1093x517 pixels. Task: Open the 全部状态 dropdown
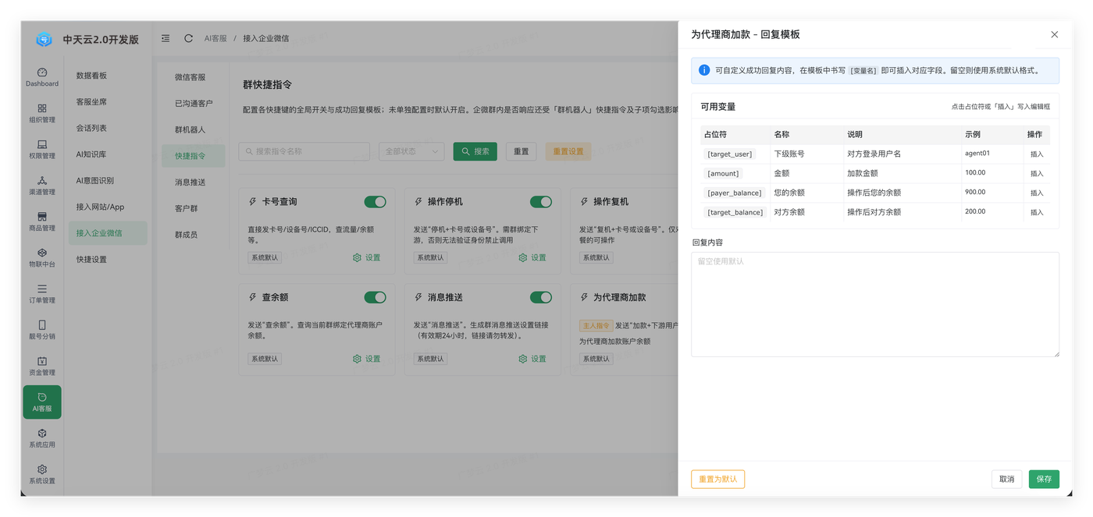point(411,151)
